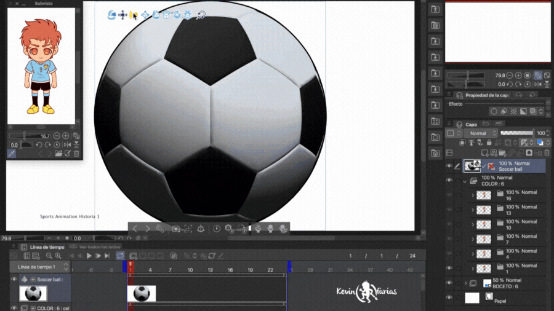The height and width of the screenshot is (311, 554).
Task: Expand Soccer ball timeline track plus
Action: tap(33, 280)
